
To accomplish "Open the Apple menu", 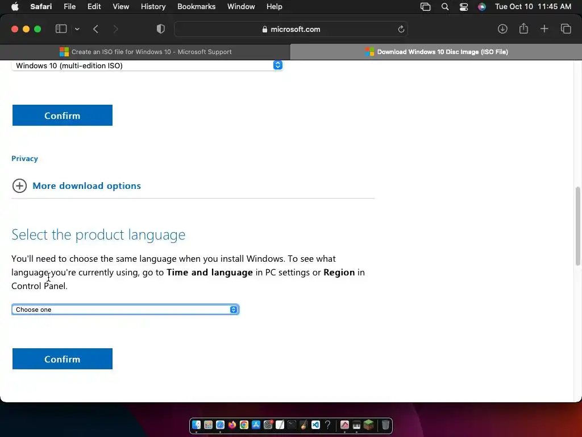I will click(15, 7).
